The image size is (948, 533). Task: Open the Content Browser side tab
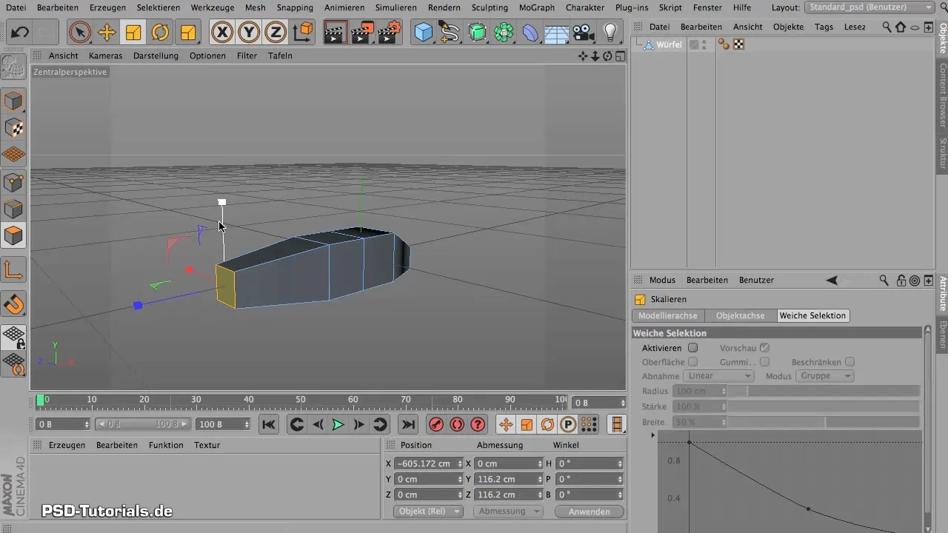943,94
